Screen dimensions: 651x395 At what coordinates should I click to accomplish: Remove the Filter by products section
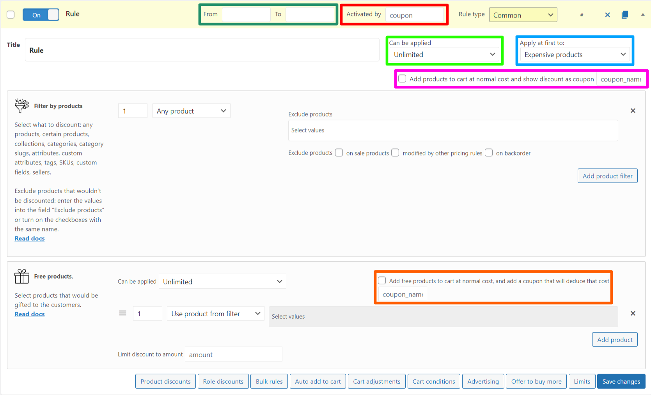click(x=633, y=111)
